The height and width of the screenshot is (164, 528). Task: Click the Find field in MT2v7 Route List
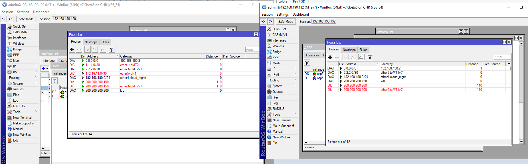point(502,57)
